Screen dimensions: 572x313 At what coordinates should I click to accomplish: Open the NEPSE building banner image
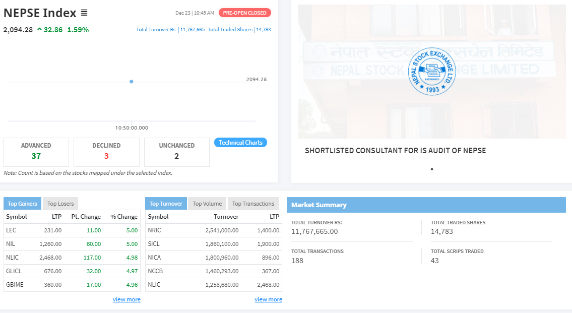tap(432, 72)
